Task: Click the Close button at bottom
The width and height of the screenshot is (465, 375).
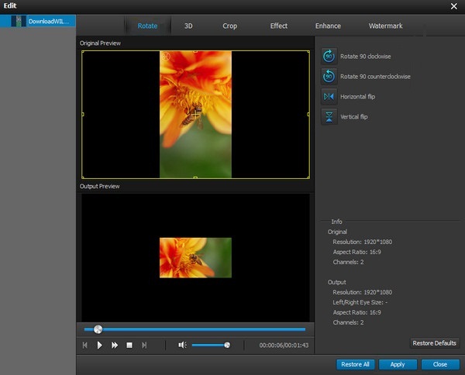Action: point(440,364)
